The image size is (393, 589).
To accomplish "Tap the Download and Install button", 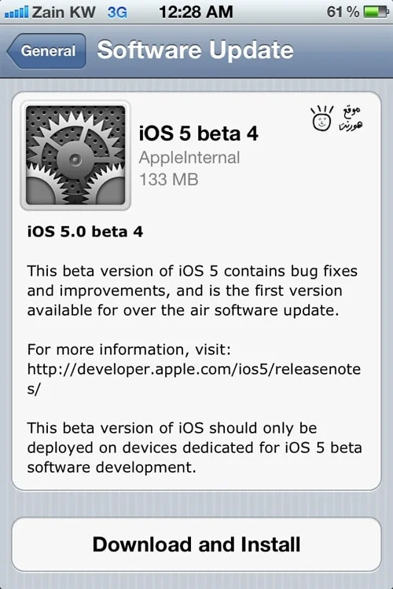I will click(x=196, y=545).
